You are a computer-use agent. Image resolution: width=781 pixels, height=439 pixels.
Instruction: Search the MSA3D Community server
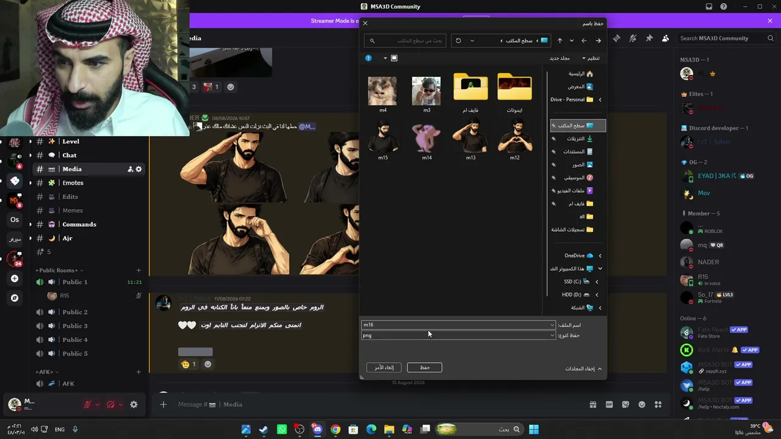point(726,38)
